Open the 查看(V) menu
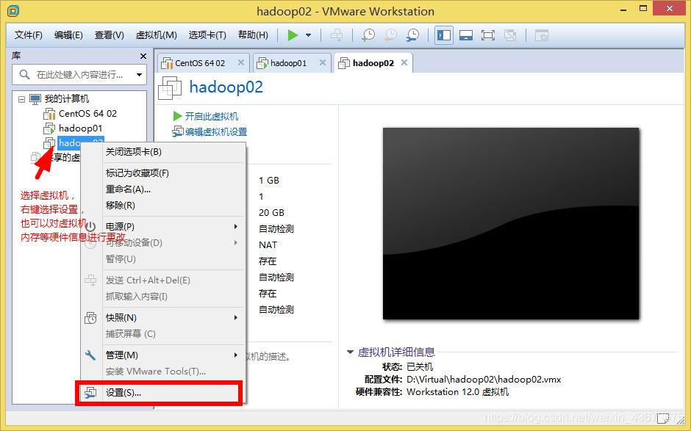This screenshot has width=691, height=431. coord(110,35)
